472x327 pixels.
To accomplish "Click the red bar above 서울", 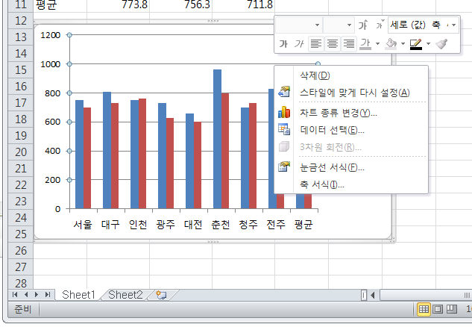I will tap(87, 157).
